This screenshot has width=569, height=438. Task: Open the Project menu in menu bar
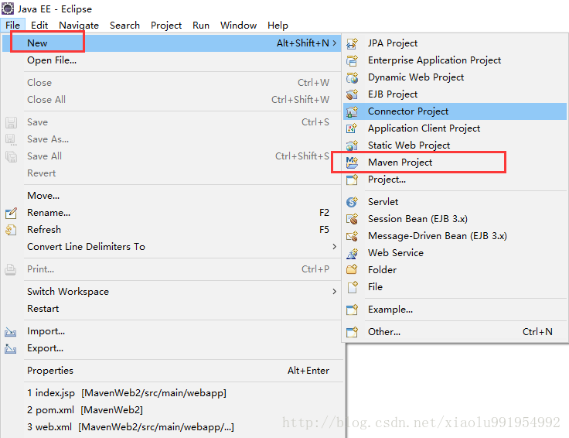click(166, 26)
